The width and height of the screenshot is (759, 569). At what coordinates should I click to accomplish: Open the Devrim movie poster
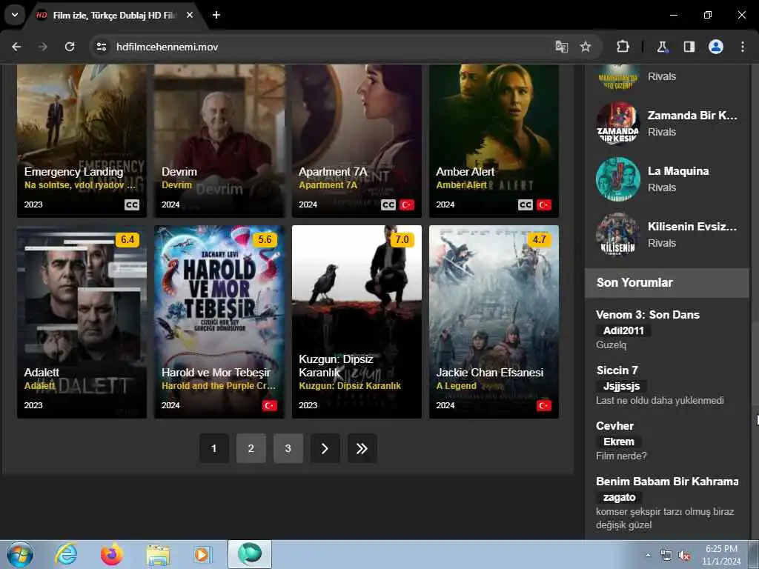pos(219,141)
